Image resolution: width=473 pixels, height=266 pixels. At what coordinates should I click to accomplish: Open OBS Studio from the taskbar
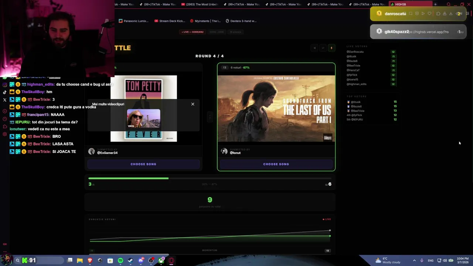[x=151, y=260]
